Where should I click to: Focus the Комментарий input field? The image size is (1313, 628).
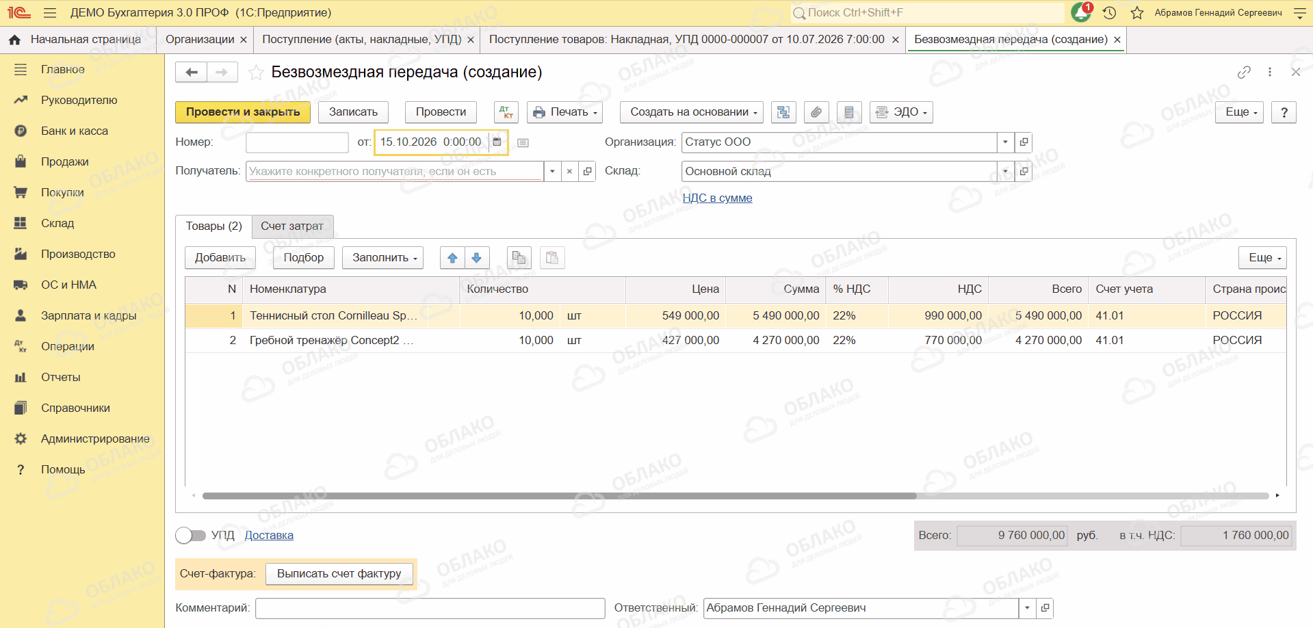pyautogui.click(x=430, y=608)
